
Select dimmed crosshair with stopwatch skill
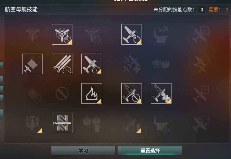(x=33, y=94)
